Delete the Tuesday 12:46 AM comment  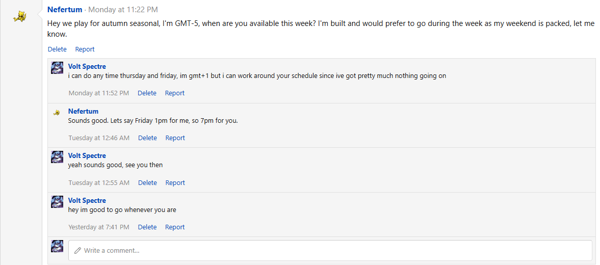click(x=147, y=138)
